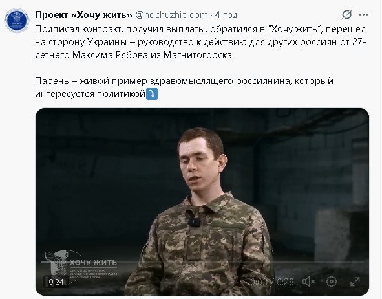Open the post via the 4 год timestamp
The width and height of the screenshot is (382, 299).
226,15
